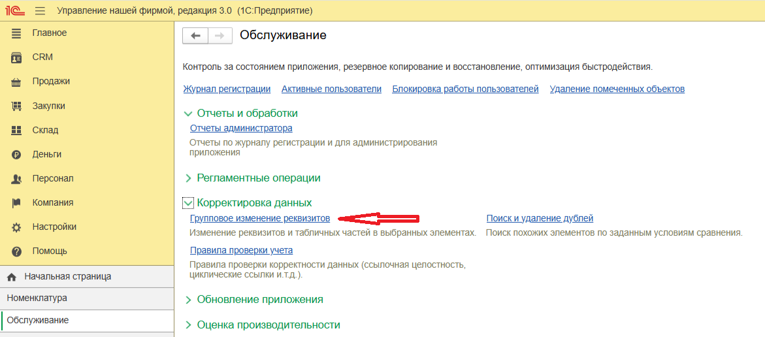The width and height of the screenshot is (765, 337).
Task: Click the CRM section icon
Action: click(17, 57)
